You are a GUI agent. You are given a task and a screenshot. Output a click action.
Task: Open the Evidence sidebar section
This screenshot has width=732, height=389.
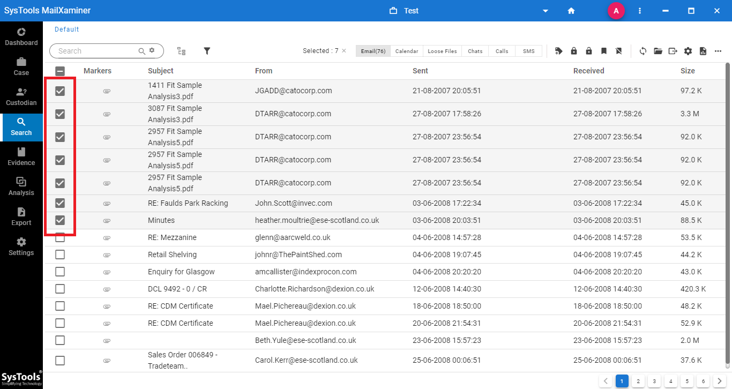click(x=21, y=157)
